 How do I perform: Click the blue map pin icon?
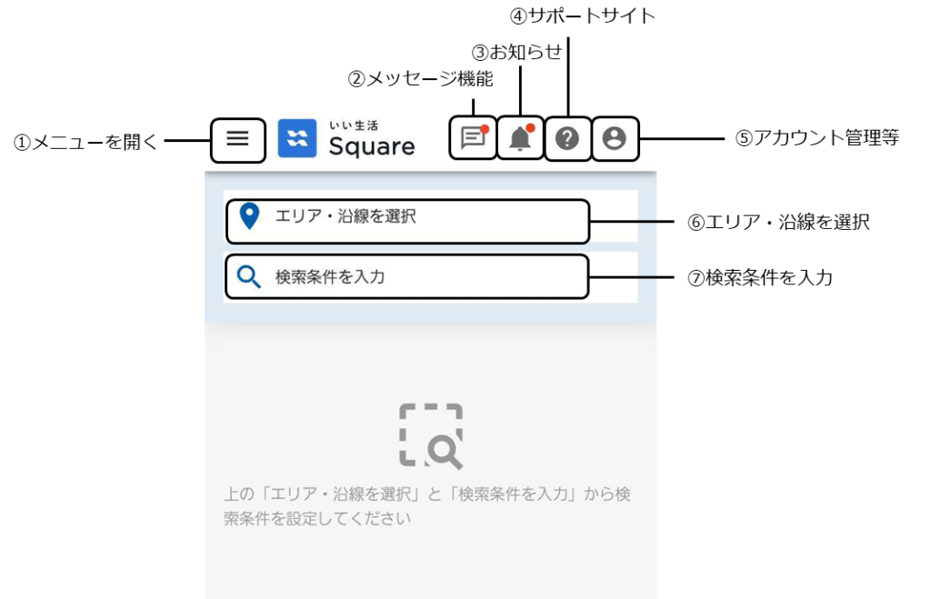pyautogui.click(x=249, y=216)
